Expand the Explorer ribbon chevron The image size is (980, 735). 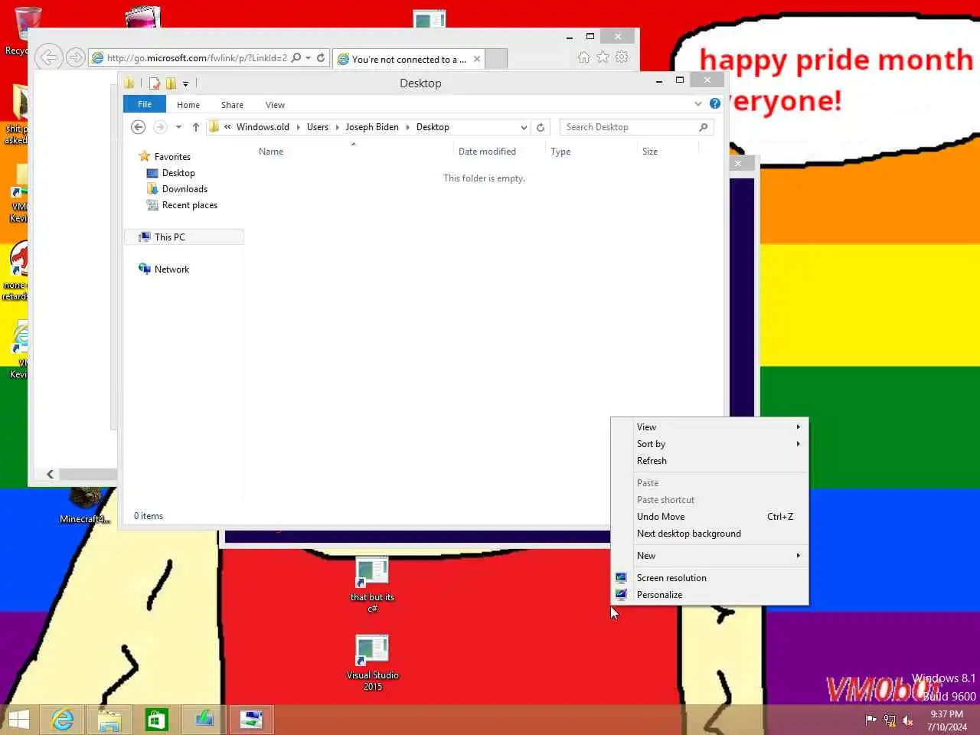tap(697, 103)
